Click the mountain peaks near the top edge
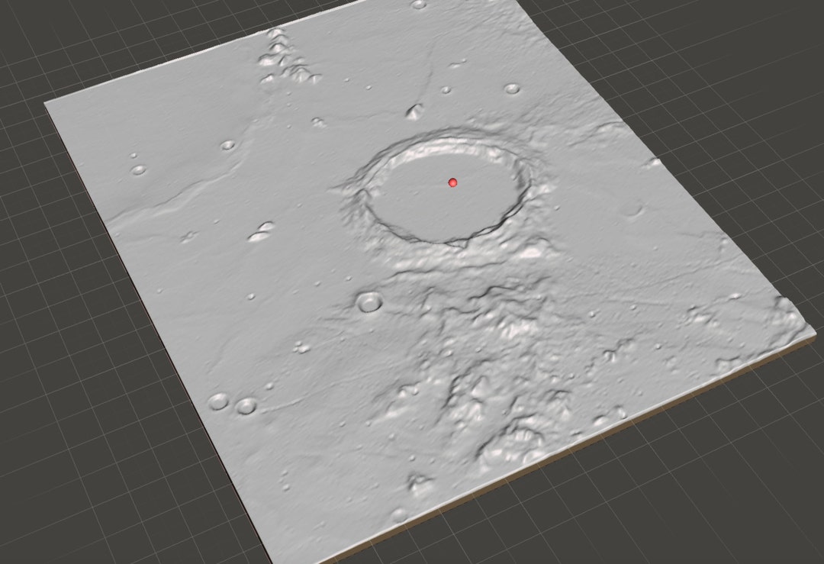This screenshot has height=564, width=824. click(x=282, y=53)
